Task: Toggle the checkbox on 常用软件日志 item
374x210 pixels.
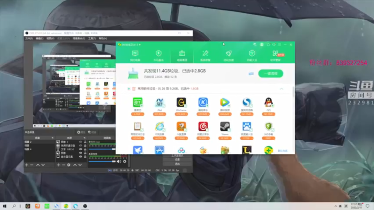Action: tap(142, 130)
